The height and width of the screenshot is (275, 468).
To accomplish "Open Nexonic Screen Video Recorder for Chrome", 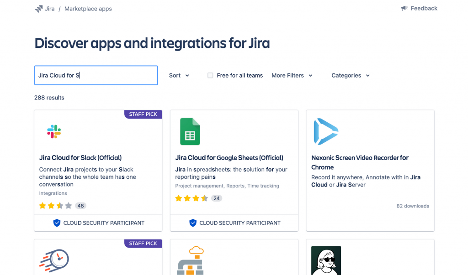I will click(x=360, y=162).
